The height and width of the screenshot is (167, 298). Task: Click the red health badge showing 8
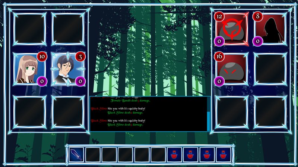click(x=258, y=16)
